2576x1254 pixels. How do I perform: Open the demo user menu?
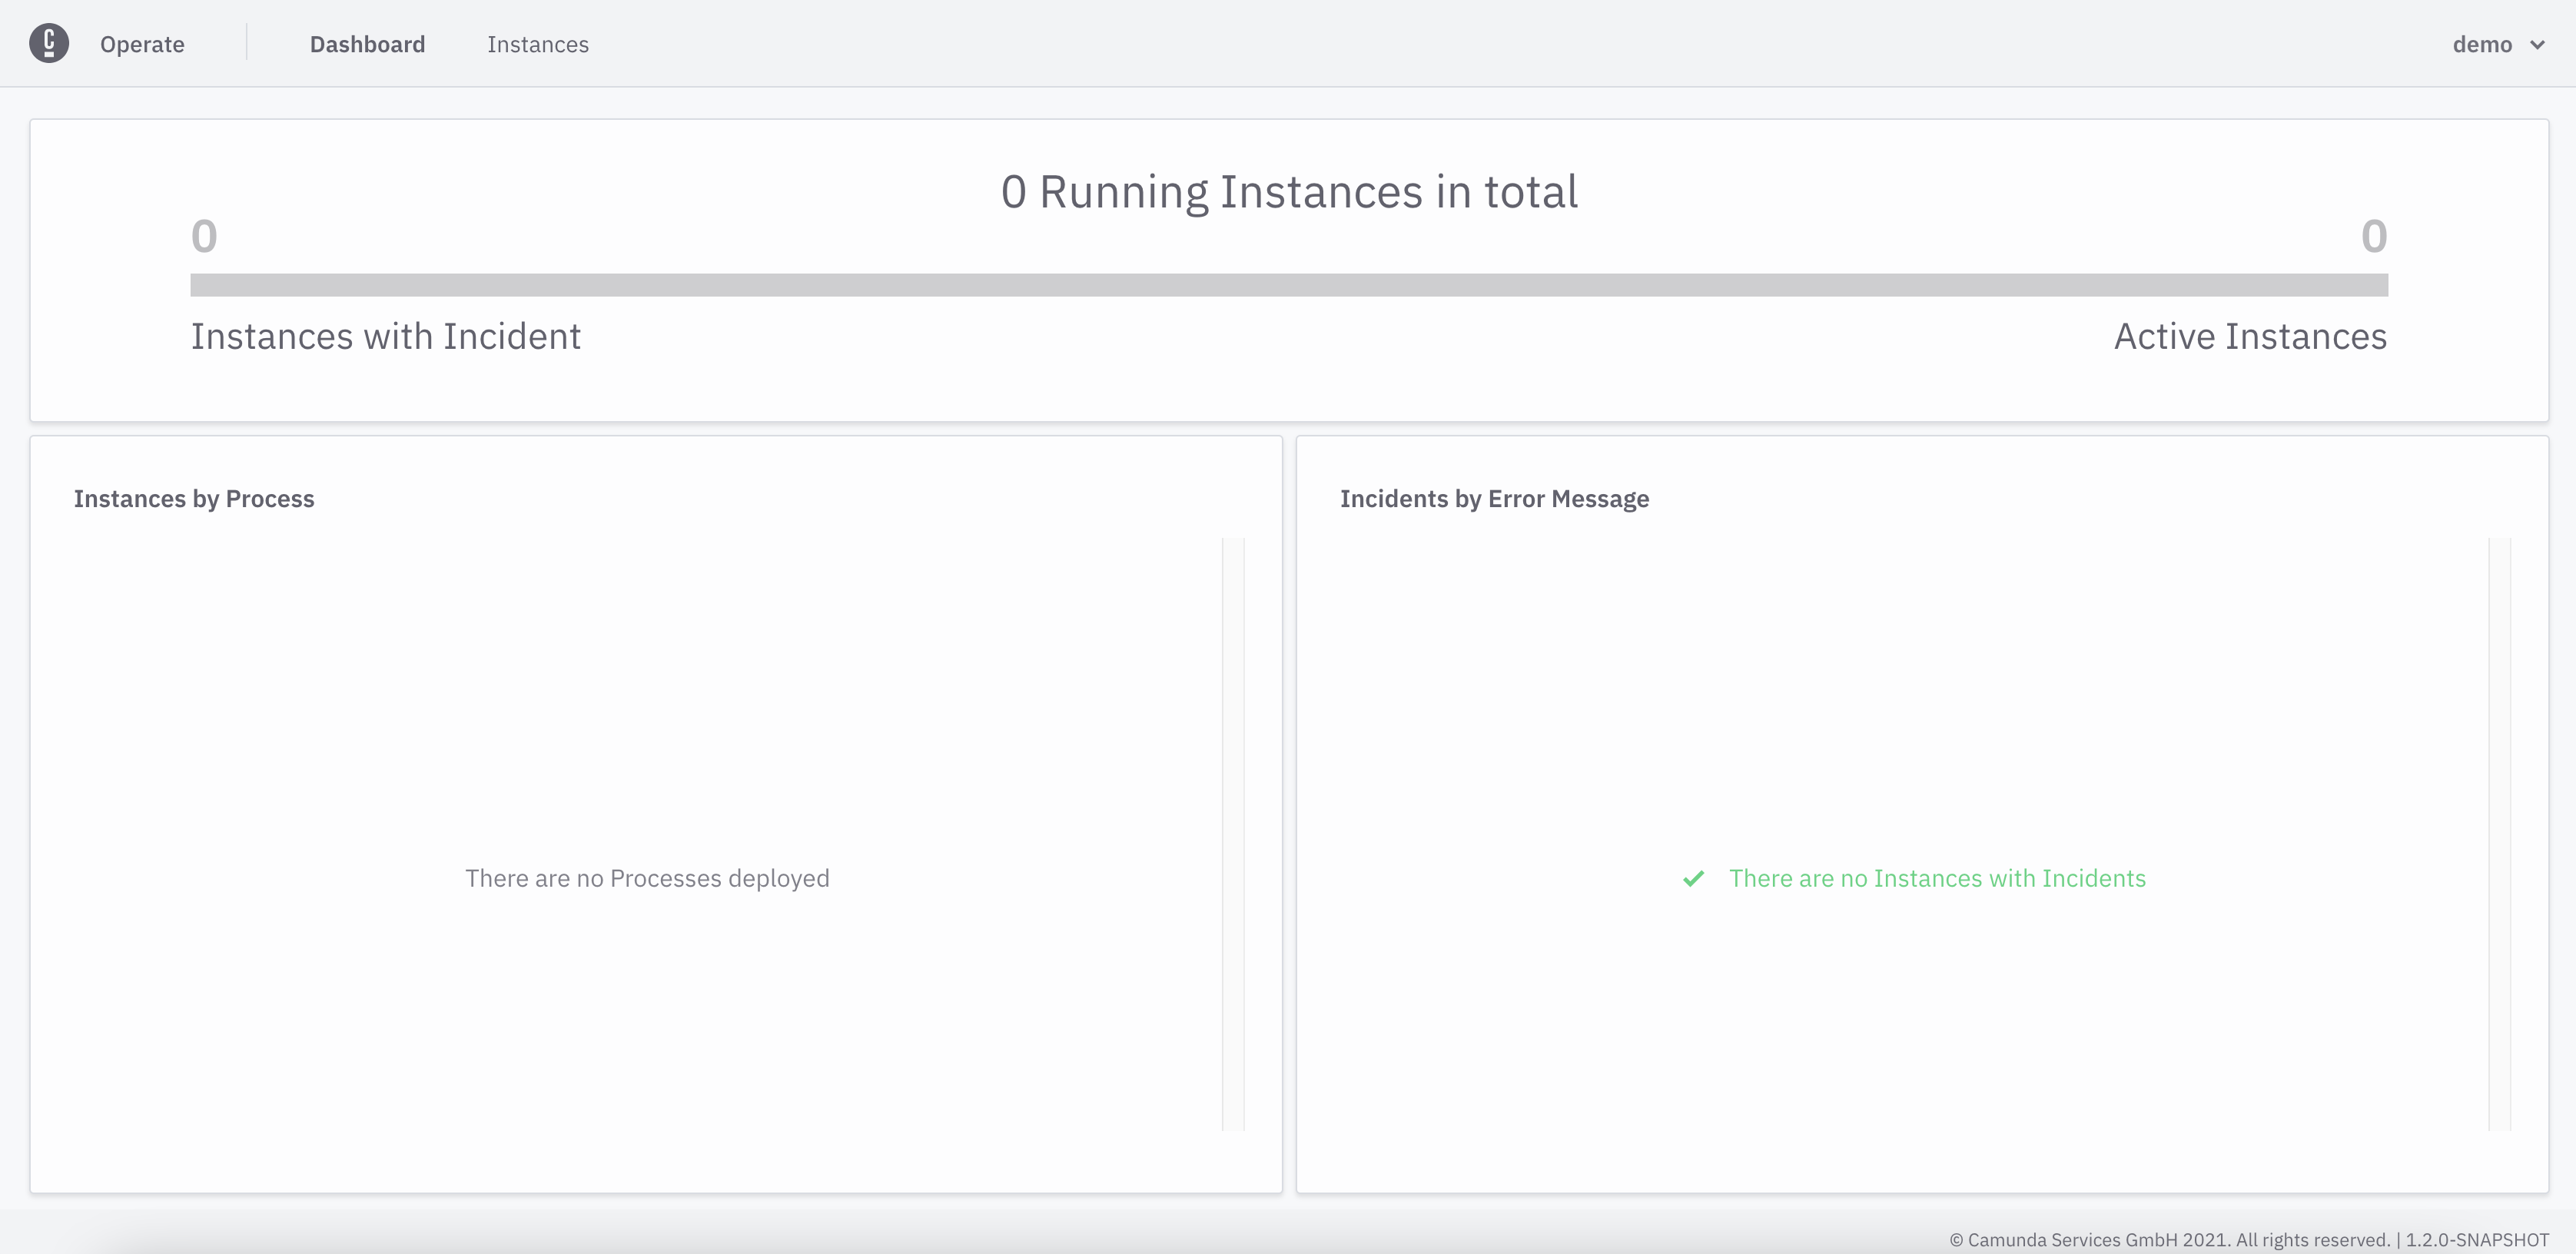(x=2482, y=45)
